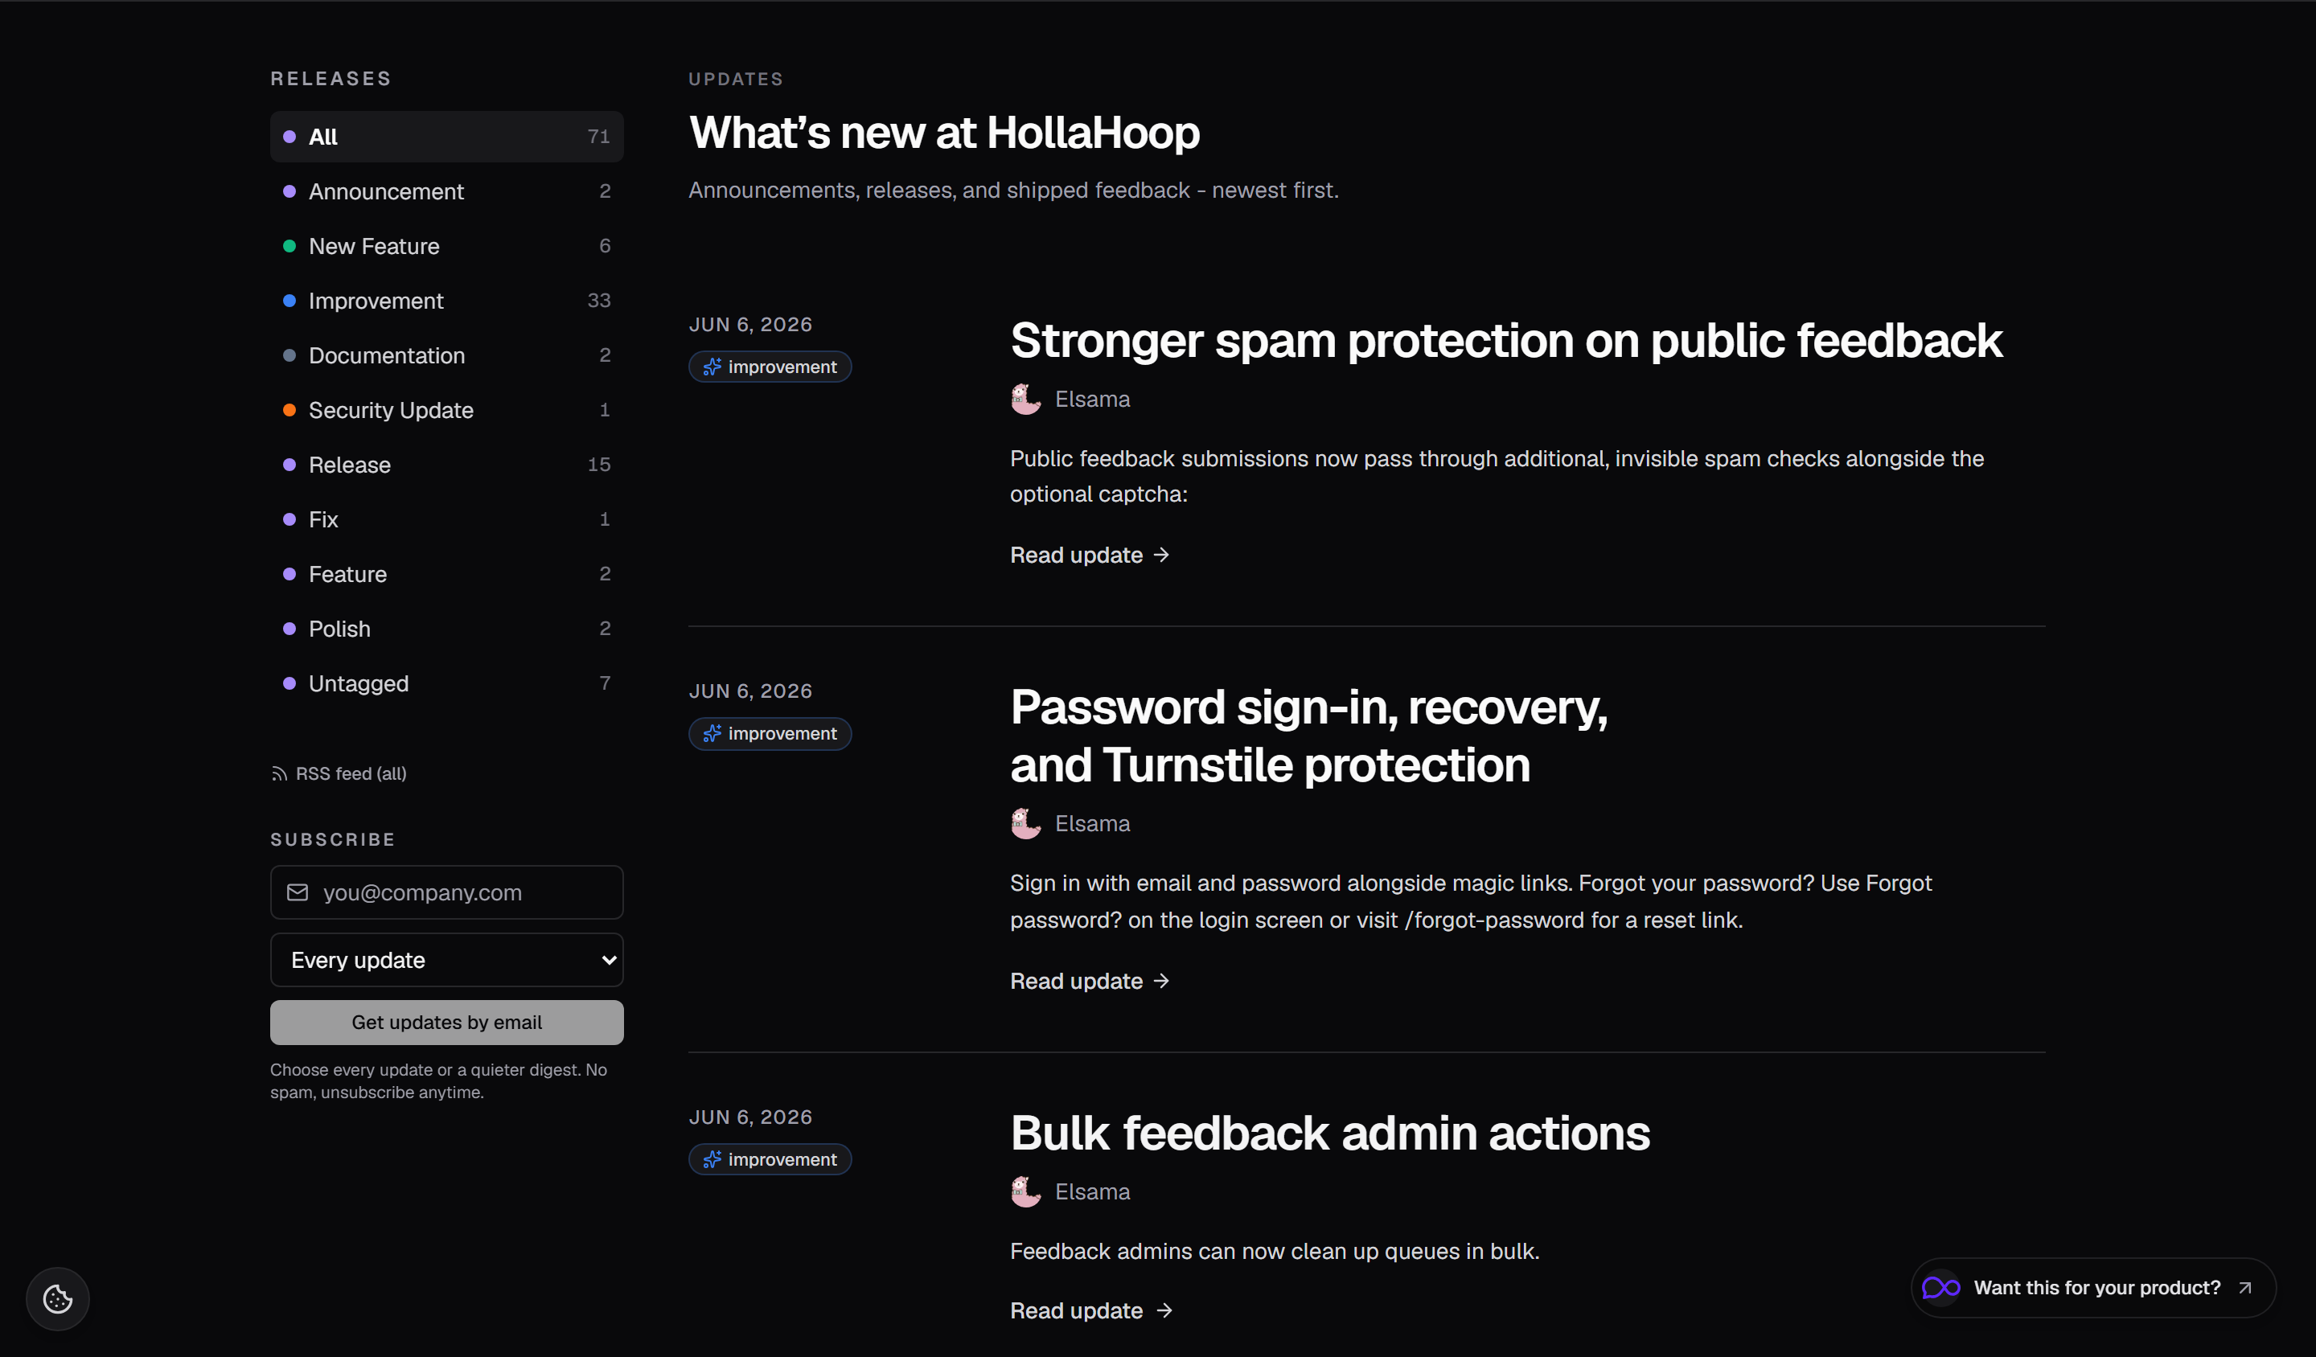Click the infinity logo in product badge
Viewport: 2316px width, 1357px height.
[x=1941, y=1288]
